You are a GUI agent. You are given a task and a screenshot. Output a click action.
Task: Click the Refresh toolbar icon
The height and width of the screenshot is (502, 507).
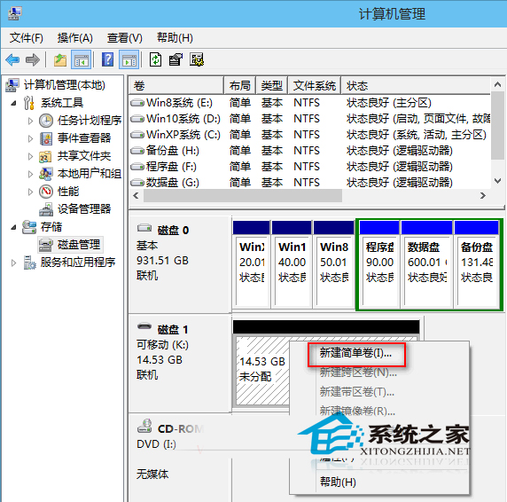pos(155,59)
